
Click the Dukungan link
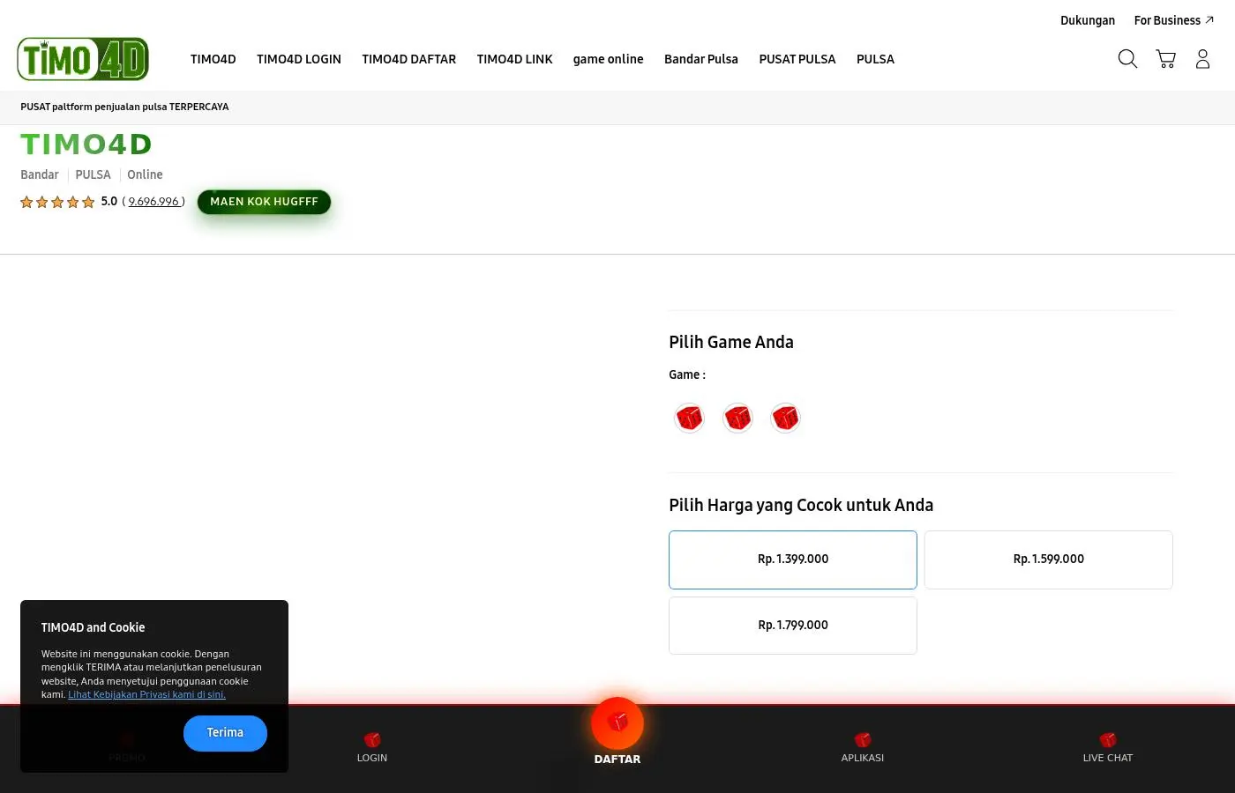click(x=1088, y=20)
